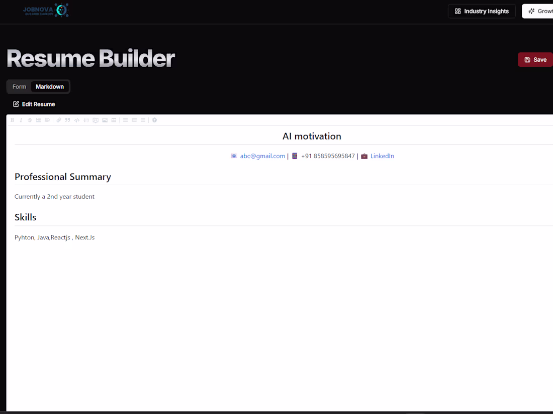553x414 pixels.
Task: Click the 'Pyhton, Java,Reactjs , Next.Js' line
Action: click(x=54, y=237)
